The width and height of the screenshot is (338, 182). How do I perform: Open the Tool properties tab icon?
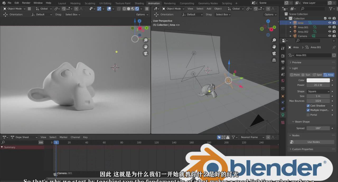pyautogui.click(x=283, y=48)
